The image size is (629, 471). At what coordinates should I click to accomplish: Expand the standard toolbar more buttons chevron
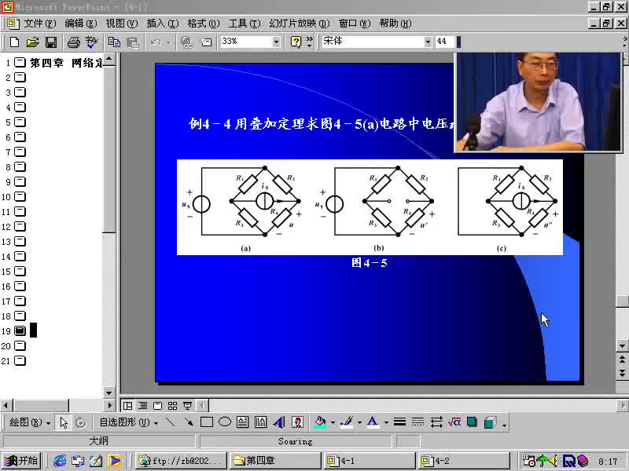click(x=309, y=42)
